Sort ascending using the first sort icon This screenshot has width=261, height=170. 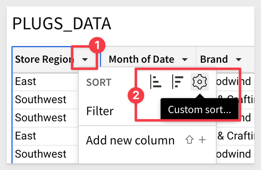point(156,82)
